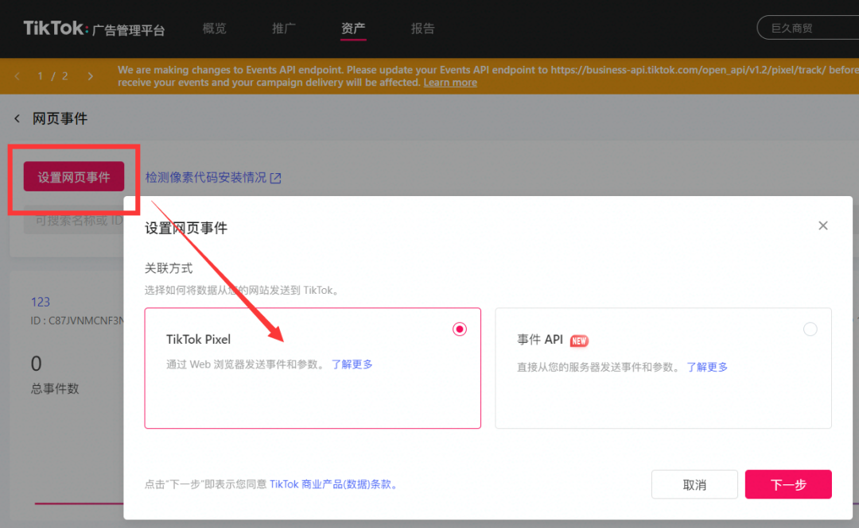The height and width of the screenshot is (528, 859).
Task: Click the 取消 button
Action: (694, 485)
